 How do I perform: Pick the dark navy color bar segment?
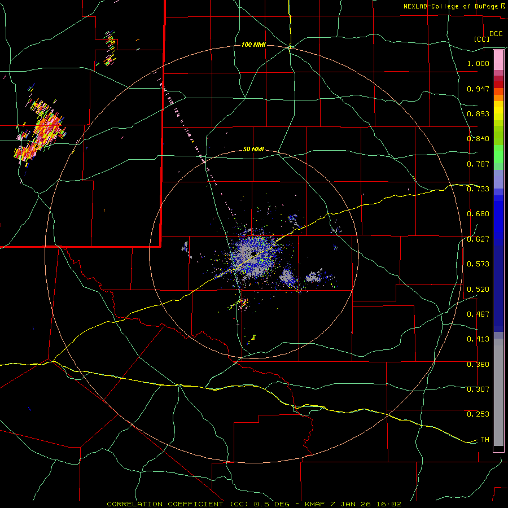tap(498, 288)
